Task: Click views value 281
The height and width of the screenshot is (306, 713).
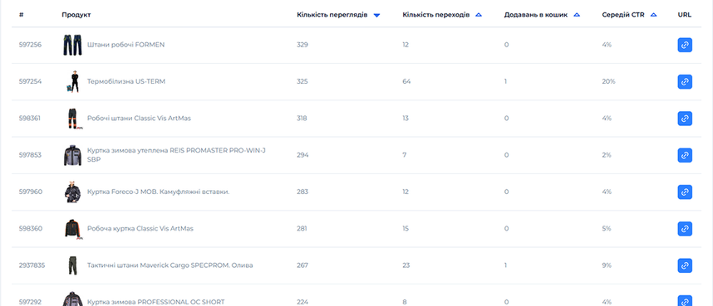Action: 302,229
